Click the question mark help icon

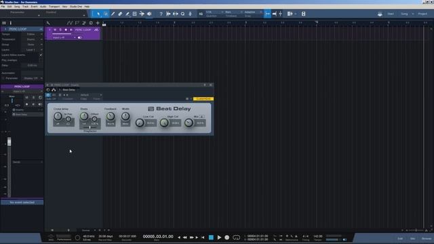click(161, 14)
